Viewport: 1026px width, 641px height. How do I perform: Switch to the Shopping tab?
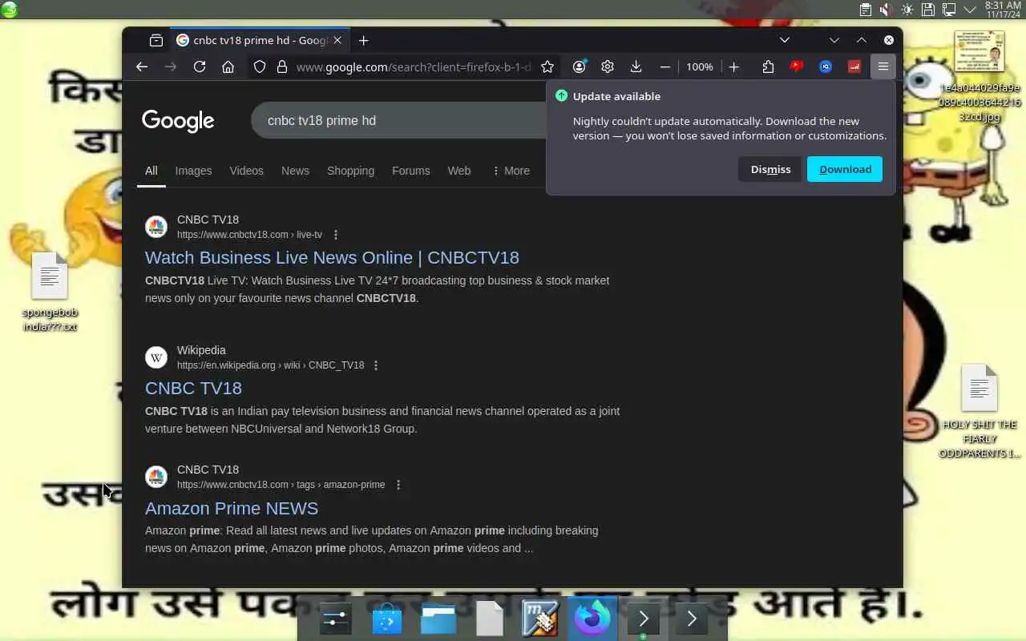pos(350,171)
